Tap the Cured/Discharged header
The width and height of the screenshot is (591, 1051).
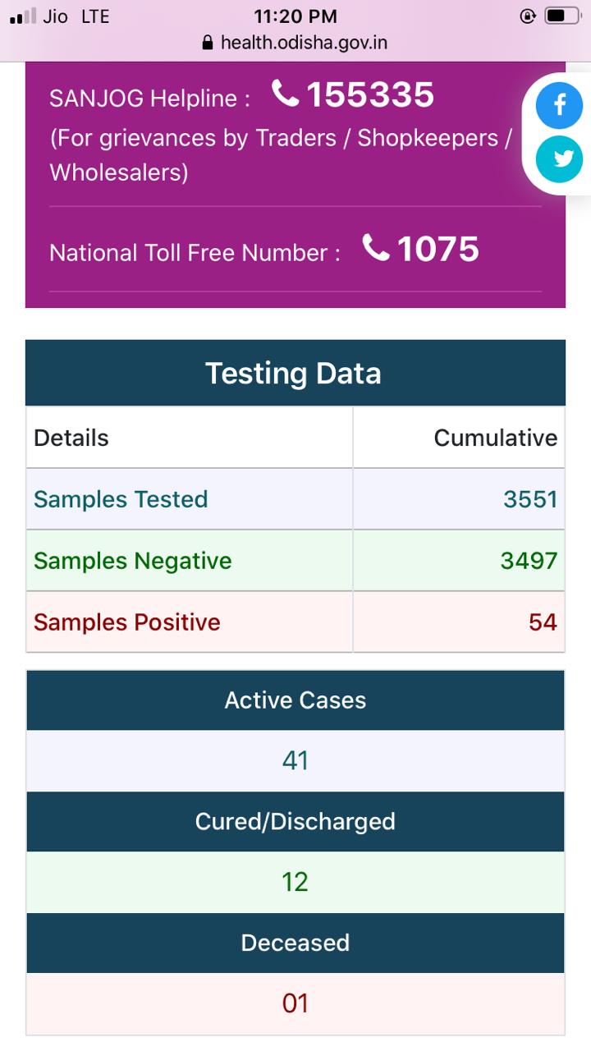pyautogui.click(x=295, y=822)
